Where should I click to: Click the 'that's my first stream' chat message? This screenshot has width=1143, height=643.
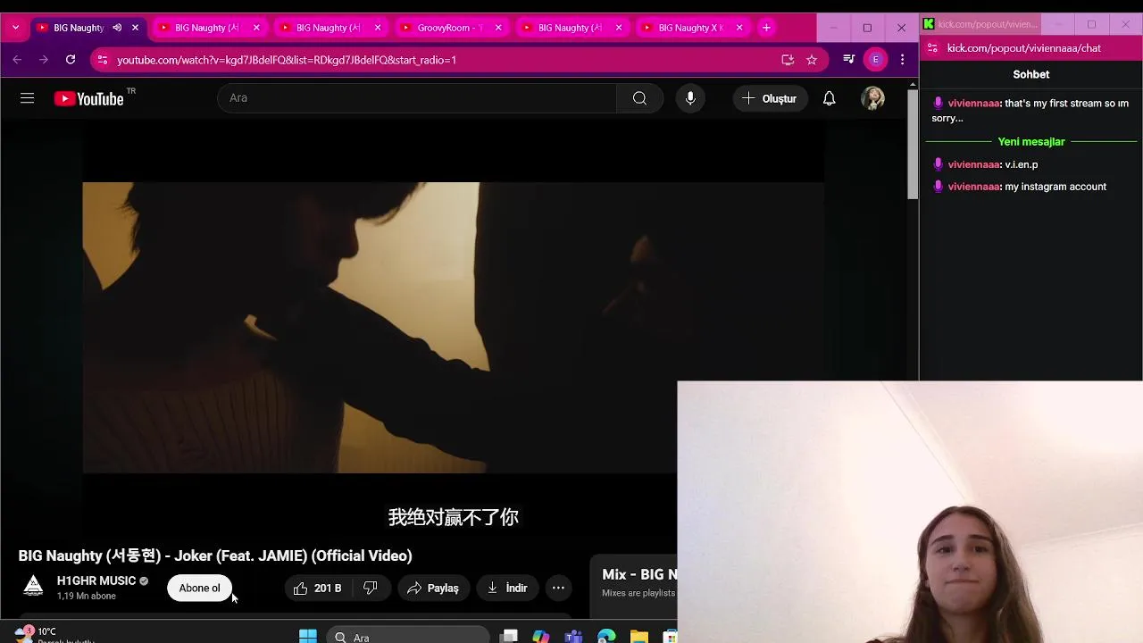pyautogui.click(x=1030, y=111)
